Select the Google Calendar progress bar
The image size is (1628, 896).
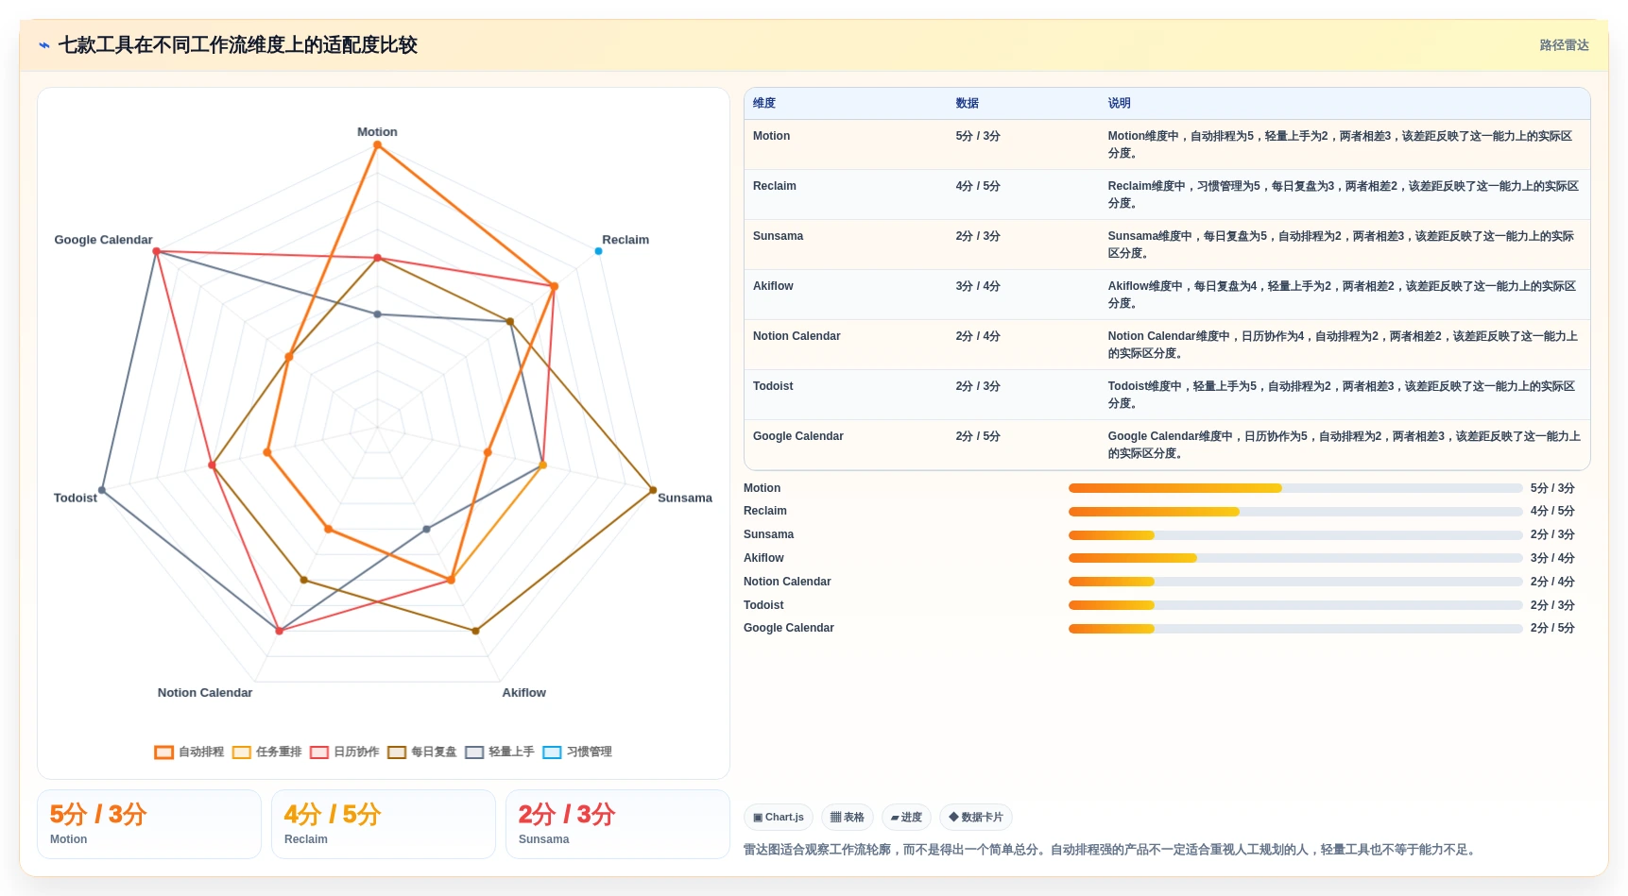(1295, 629)
